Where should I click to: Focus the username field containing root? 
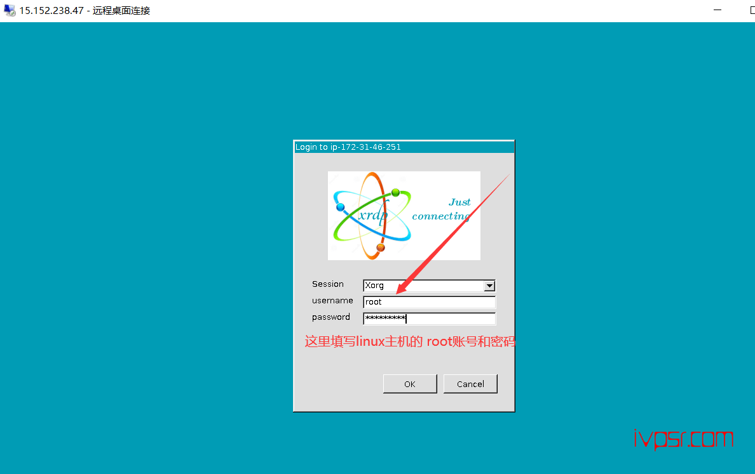coord(429,302)
